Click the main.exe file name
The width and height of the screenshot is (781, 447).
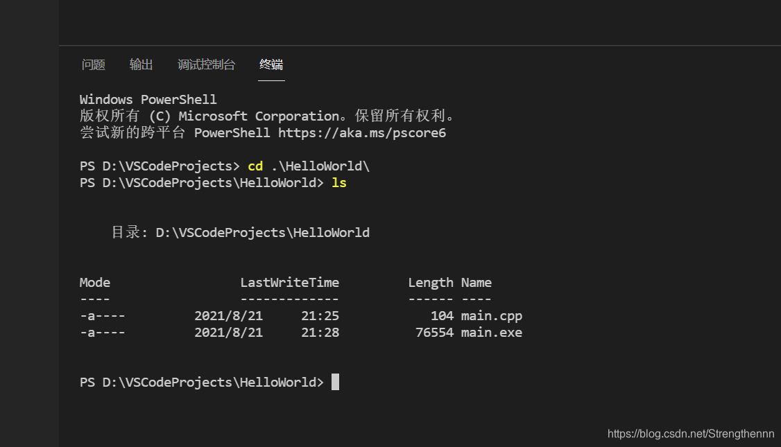click(x=492, y=333)
